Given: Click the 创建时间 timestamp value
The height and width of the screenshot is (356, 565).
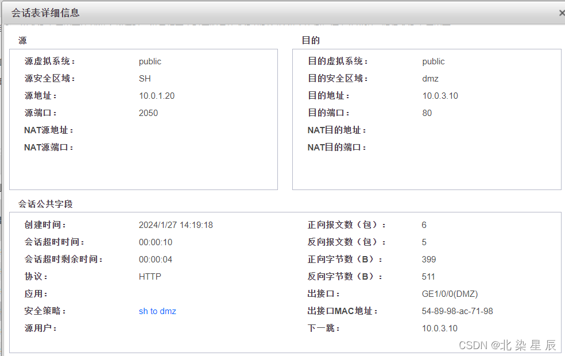Looking at the screenshot, I should pos(176,225).
